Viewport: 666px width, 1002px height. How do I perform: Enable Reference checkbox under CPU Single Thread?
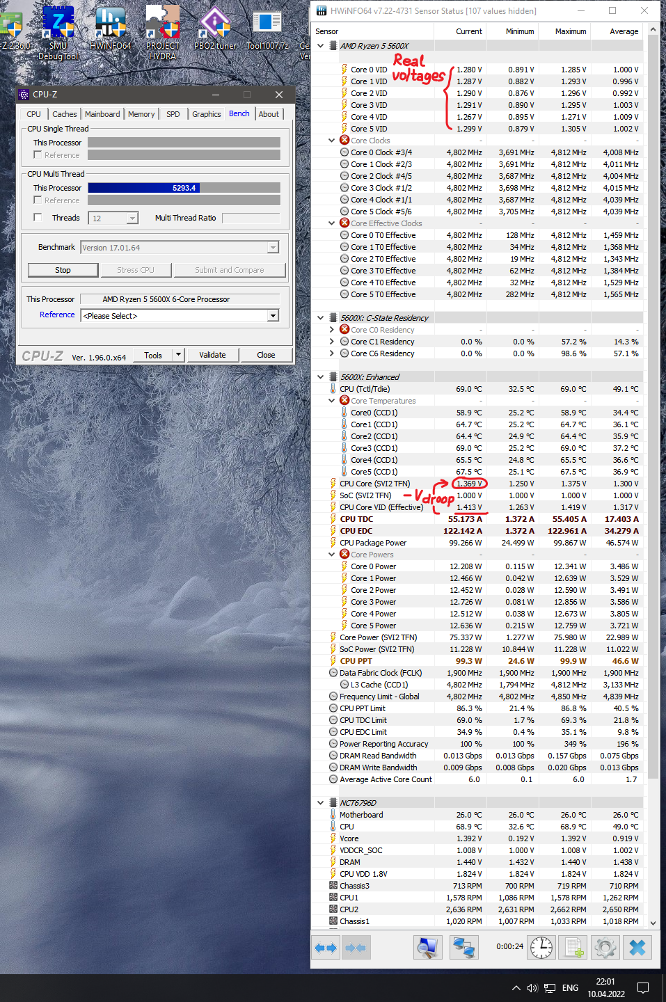click(38, 154)
